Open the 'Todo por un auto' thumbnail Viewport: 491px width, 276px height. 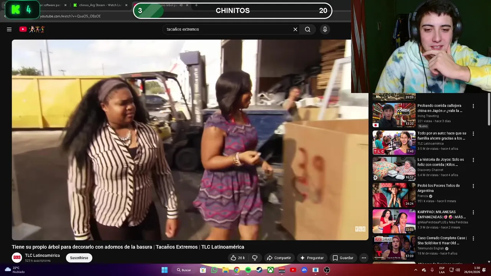(394, 143)
